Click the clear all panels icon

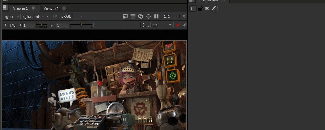click(x=207, y=9)
